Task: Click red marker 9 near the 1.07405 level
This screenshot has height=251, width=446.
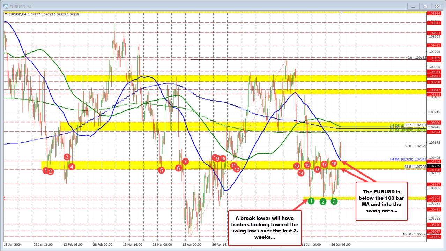Action: tap(218, 158)
